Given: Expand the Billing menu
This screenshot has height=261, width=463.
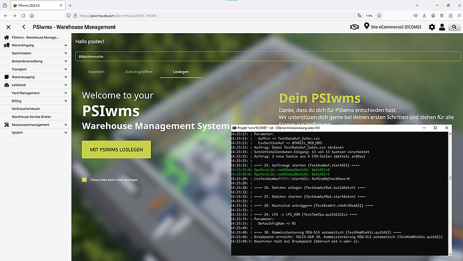Looking at the screenshot, I should [65, 101].
